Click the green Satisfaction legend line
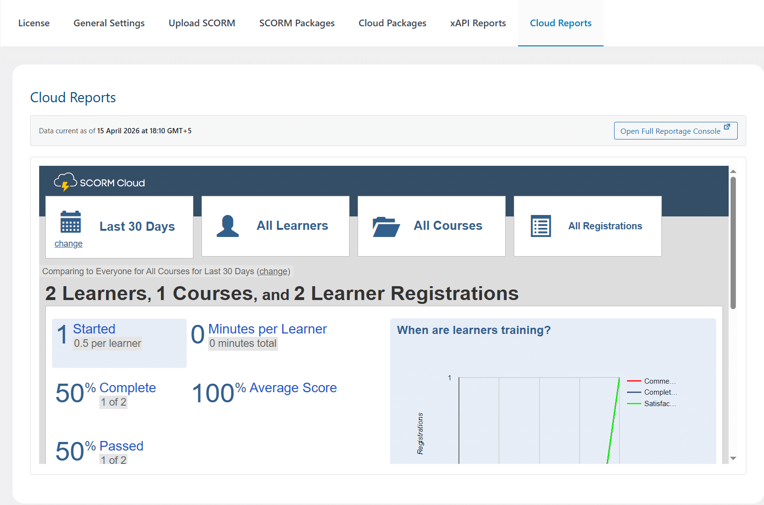Image resolution: width=764 pixels, height=505 pixels. click(634, 404)
